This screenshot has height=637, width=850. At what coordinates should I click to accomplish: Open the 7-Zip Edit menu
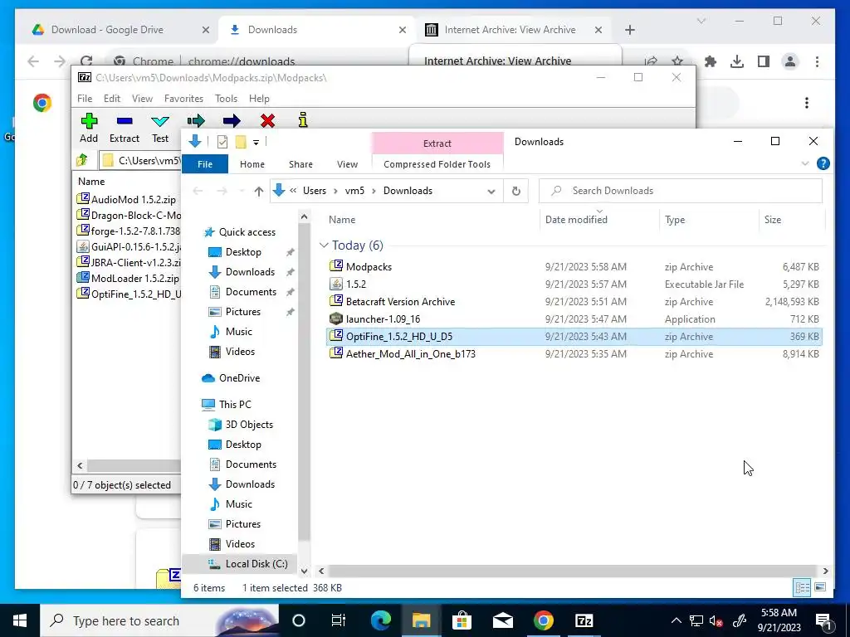click(112, 98)
